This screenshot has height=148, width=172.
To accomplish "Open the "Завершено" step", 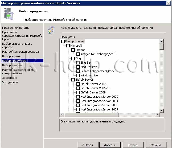I will [x=10, y=78].
